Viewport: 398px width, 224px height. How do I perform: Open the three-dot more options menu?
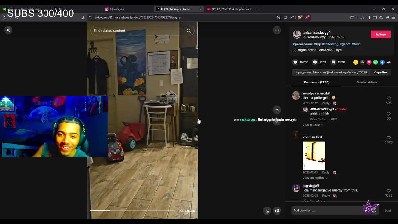277,30
